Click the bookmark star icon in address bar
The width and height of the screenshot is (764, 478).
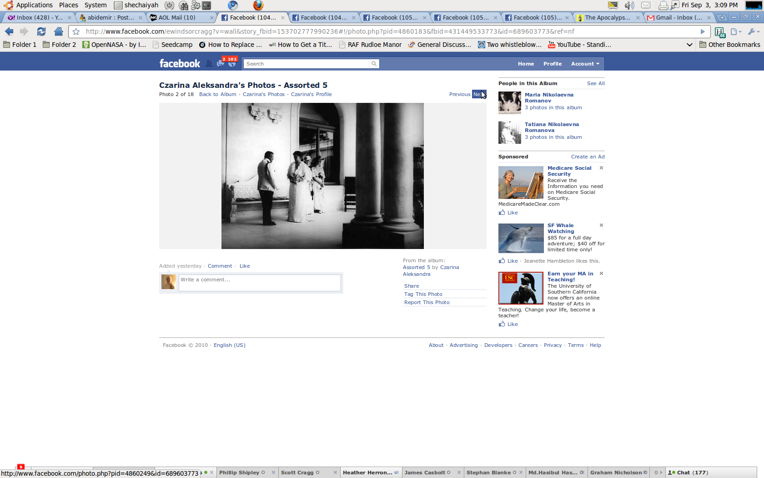click(76, 32)
